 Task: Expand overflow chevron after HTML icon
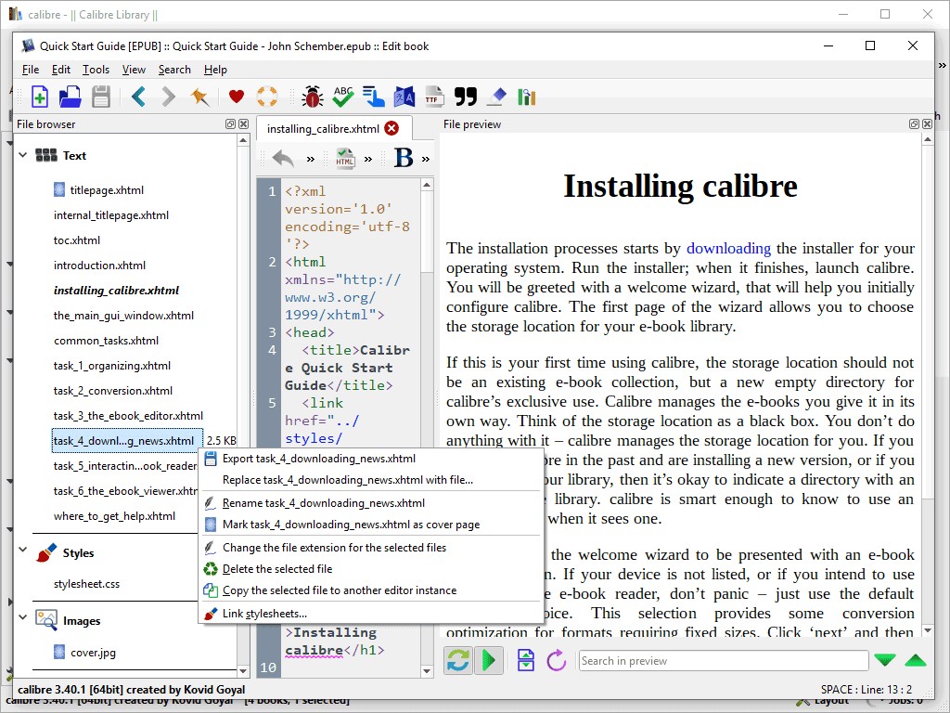[x=368, y=160]
